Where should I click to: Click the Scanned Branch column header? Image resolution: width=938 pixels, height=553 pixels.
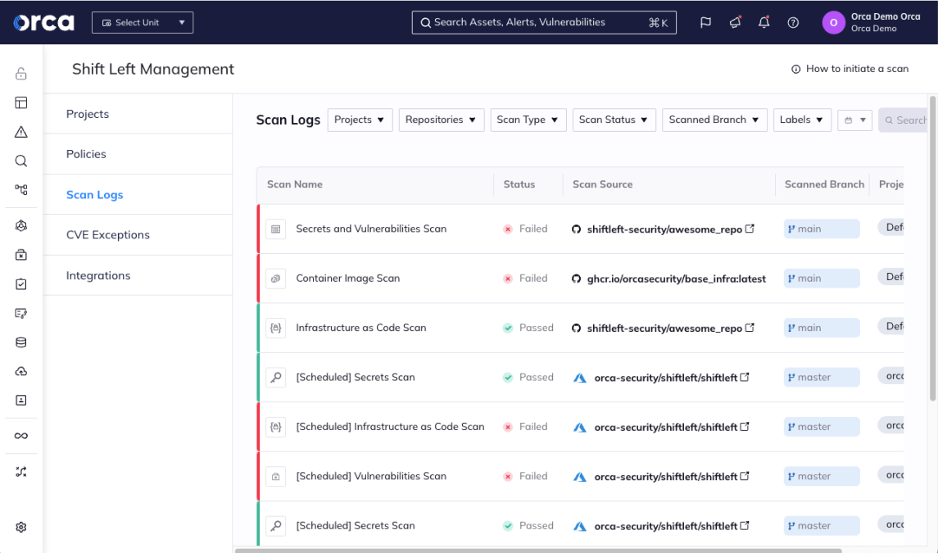824,184
